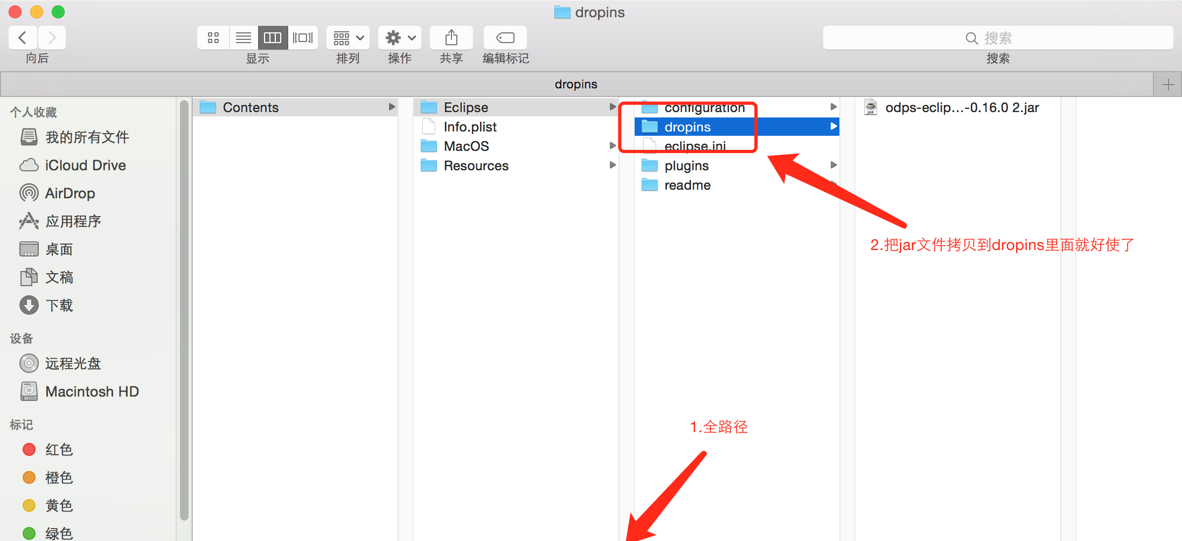This screenshot has height=541, width=1182.
Task: Select column view mode
Action: tap(273, 38)
